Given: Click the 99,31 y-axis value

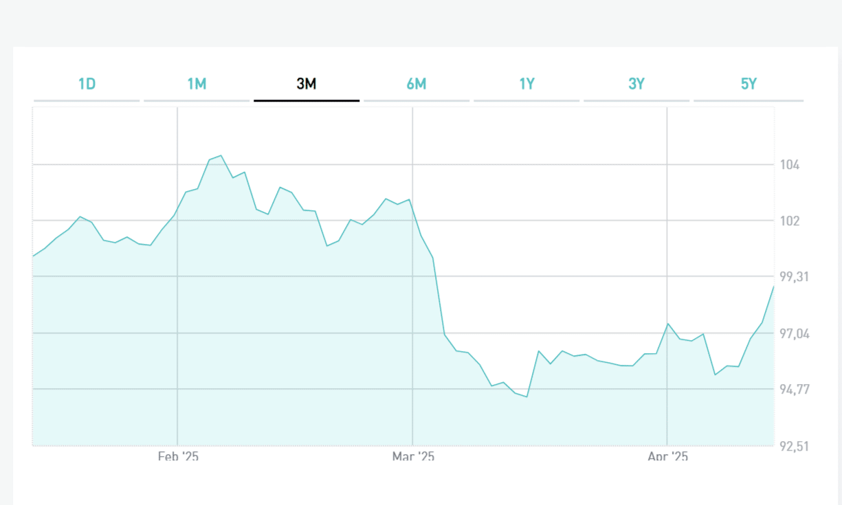Looking at the screenshot, I should (793, 277).
